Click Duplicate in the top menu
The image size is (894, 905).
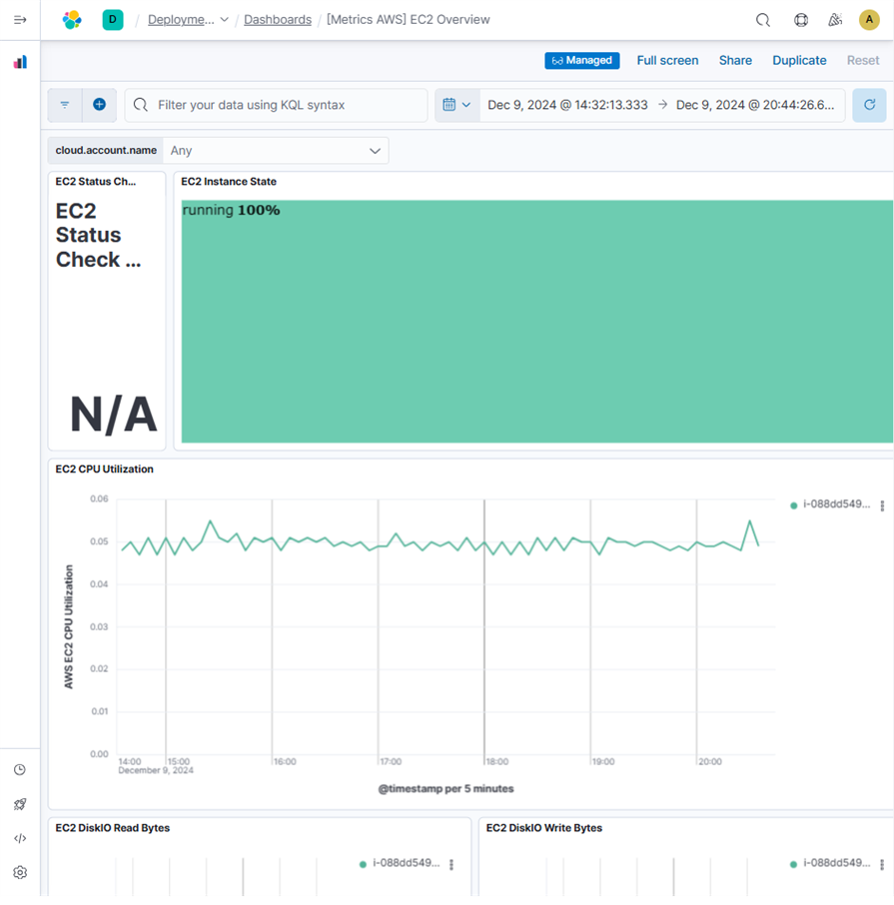click(x=799, y=61)
